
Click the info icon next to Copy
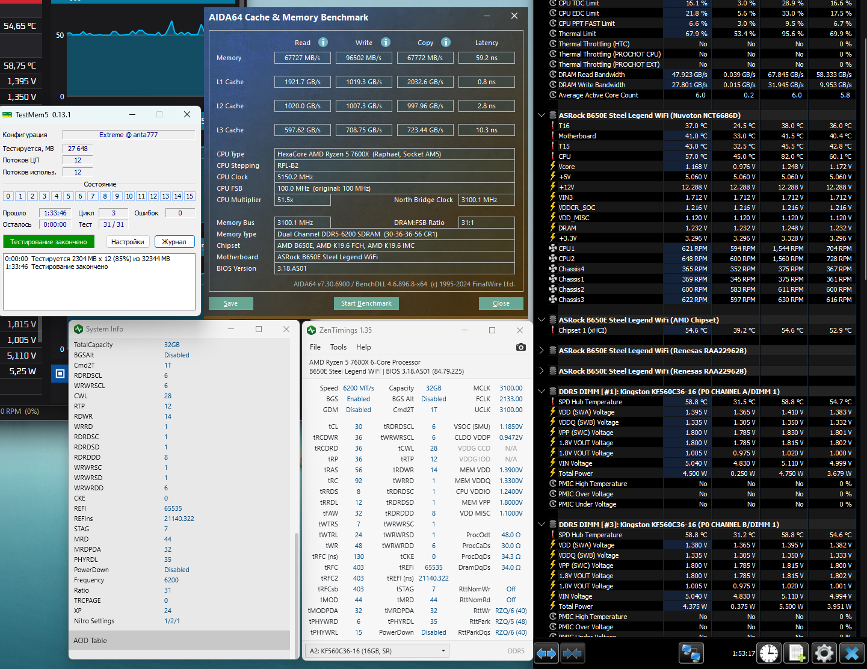[x=446, y=42]
